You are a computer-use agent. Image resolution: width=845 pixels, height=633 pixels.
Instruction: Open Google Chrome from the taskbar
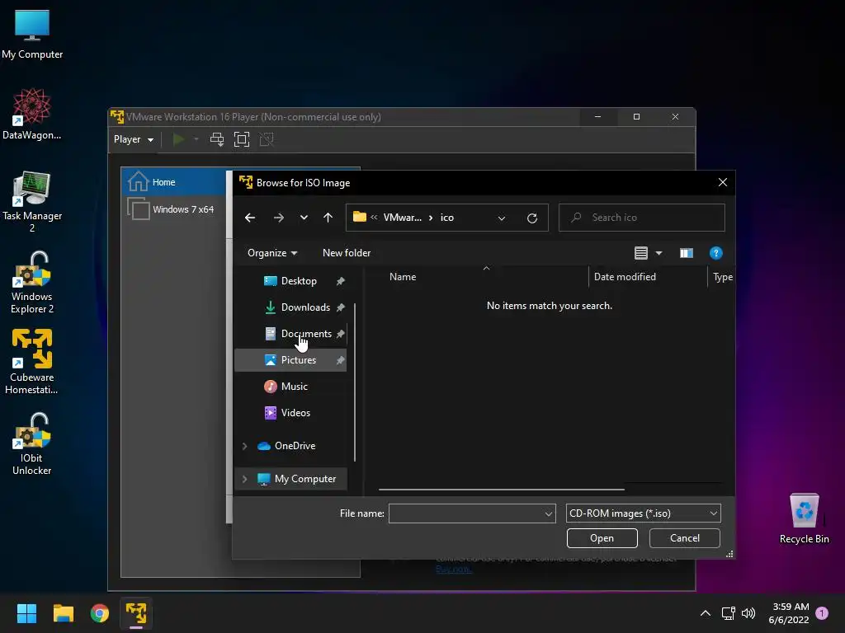pyautogui.click(x=100, y=613)
